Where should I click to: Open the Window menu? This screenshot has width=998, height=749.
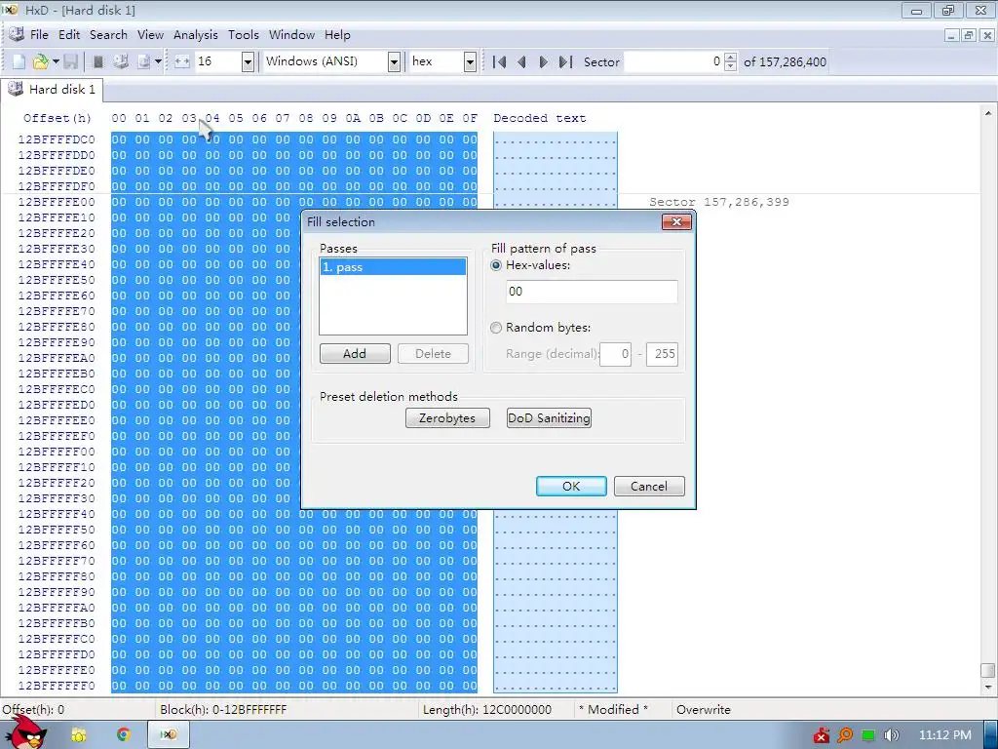[291, 35]
